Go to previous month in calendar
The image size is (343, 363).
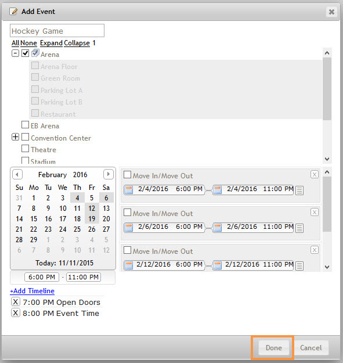click(17, 174)
